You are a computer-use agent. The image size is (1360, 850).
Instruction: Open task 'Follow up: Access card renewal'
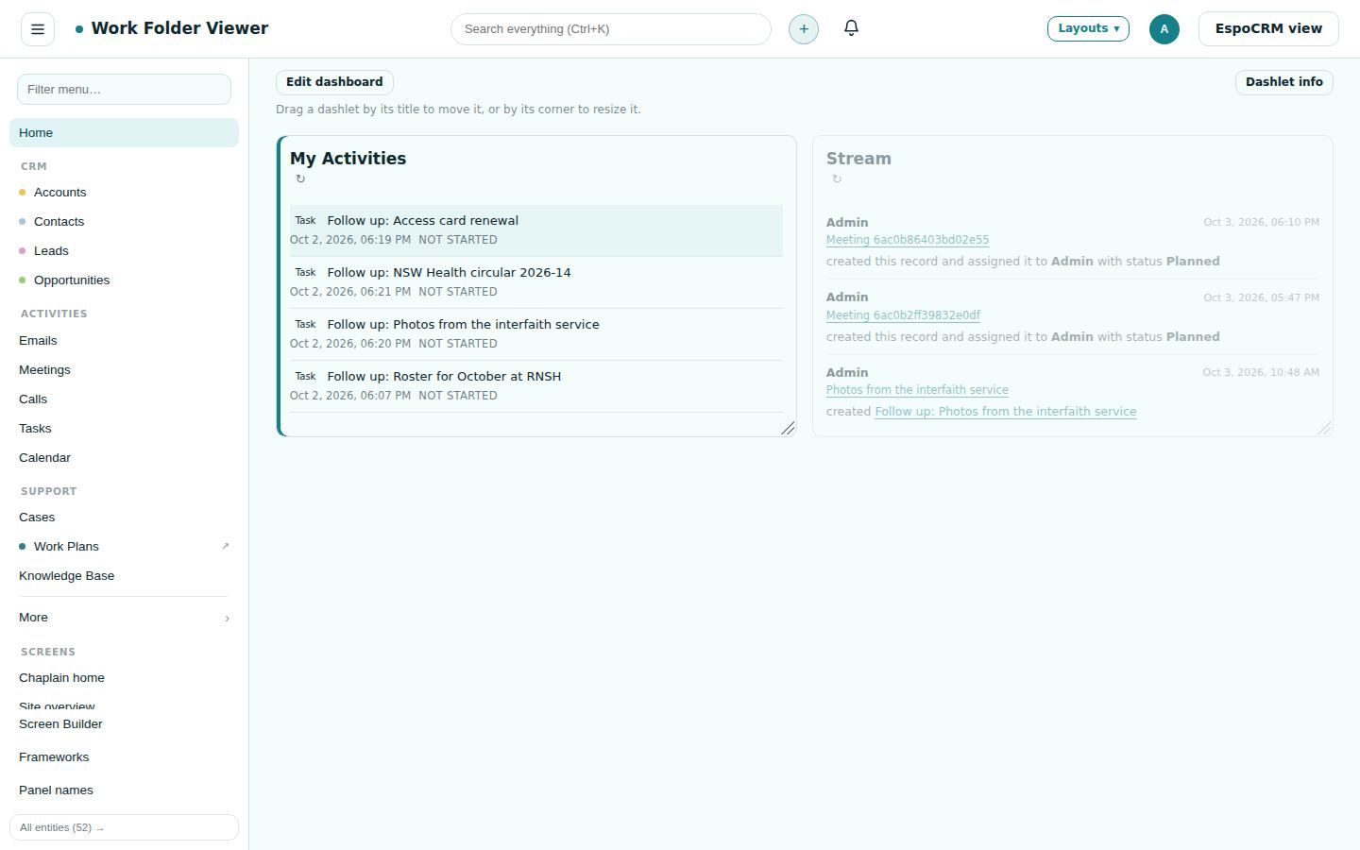(422, 221)
